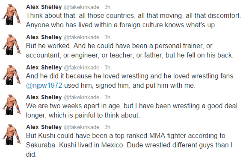
Task: Open Alex Shelley name on 'two weeks apart' tweet
Action: coord(44,97)
